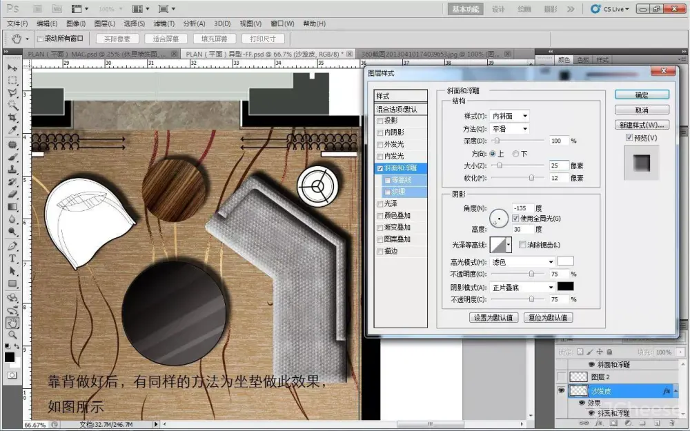Select the Pen tool

click(12, 246)
